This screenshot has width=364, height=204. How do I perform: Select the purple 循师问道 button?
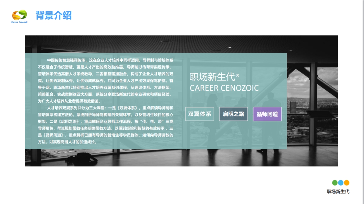pos(267,114)
